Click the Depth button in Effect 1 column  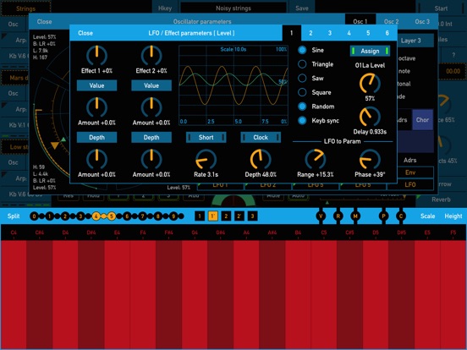pos(96,138)
